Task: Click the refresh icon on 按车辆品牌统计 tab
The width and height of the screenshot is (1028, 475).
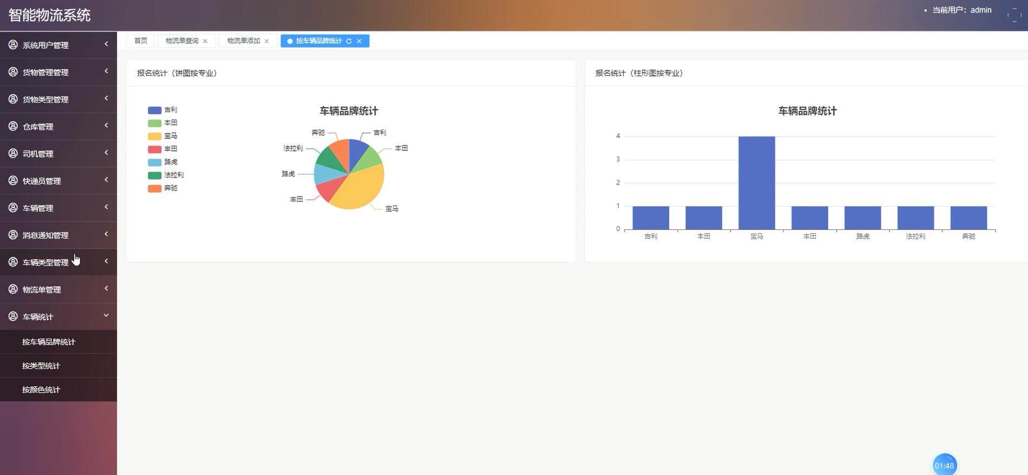Action: (349, 41)
